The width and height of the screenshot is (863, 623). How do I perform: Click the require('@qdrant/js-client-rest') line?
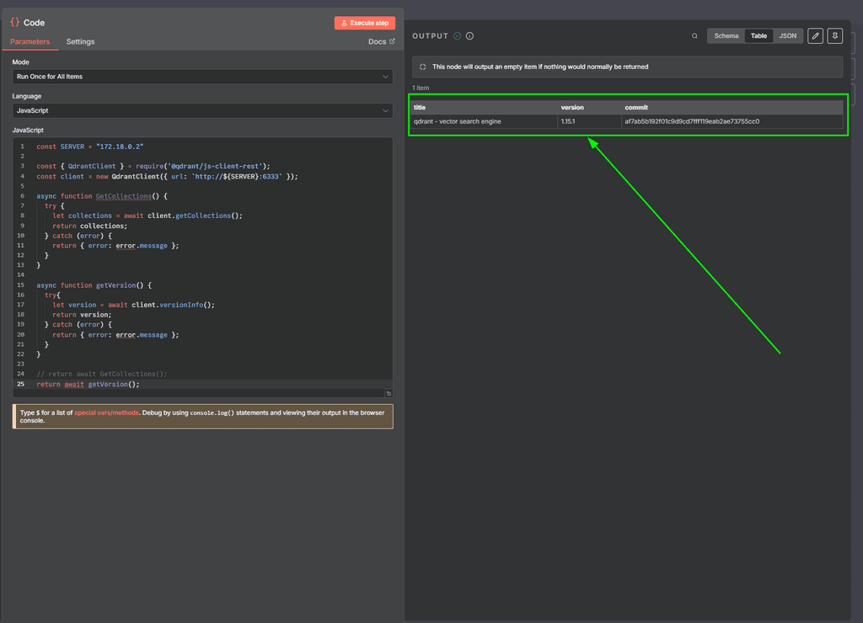click(153, 166)
